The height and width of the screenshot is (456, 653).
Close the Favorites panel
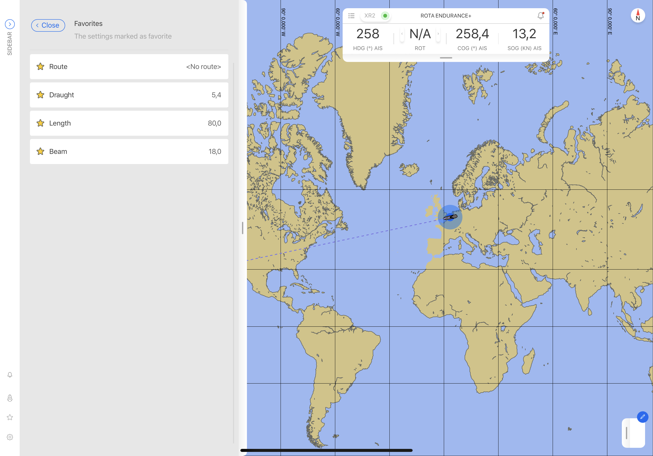48,25
